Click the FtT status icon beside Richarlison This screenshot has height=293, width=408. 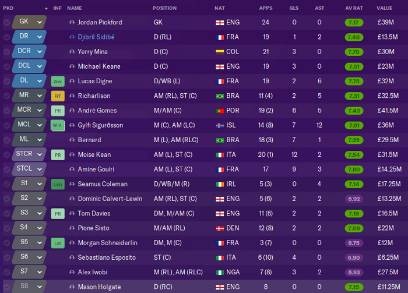[x=58, y=96]
